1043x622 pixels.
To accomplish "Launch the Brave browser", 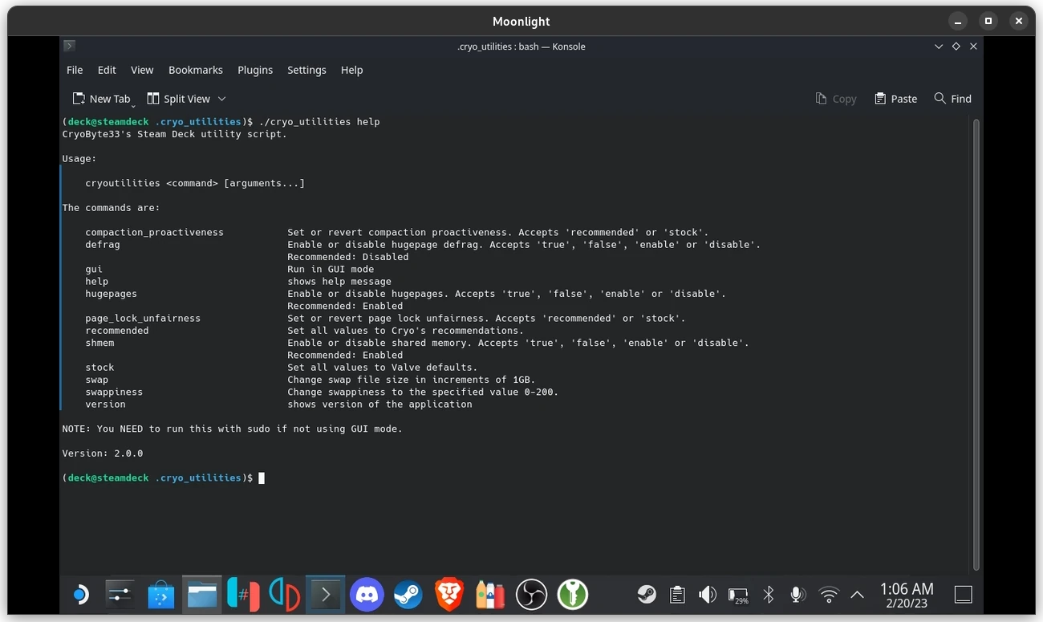I will pos(449,595).
